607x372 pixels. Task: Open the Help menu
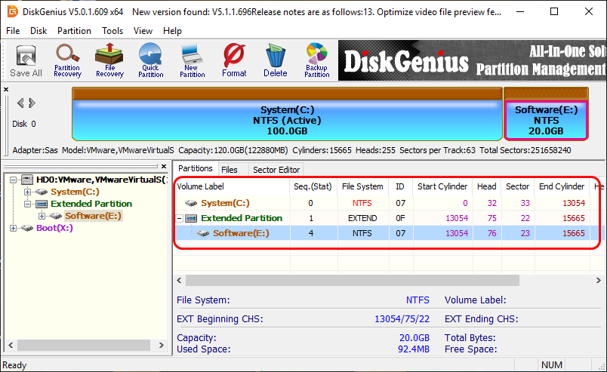click(172, 31)
